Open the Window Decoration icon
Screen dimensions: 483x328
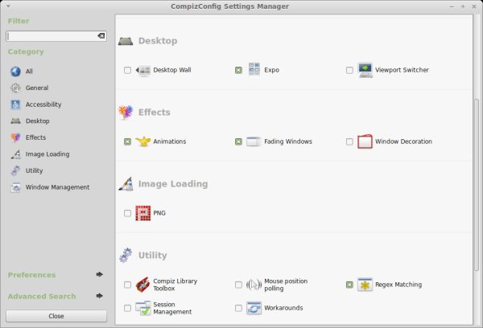click(x=365, y=141)
